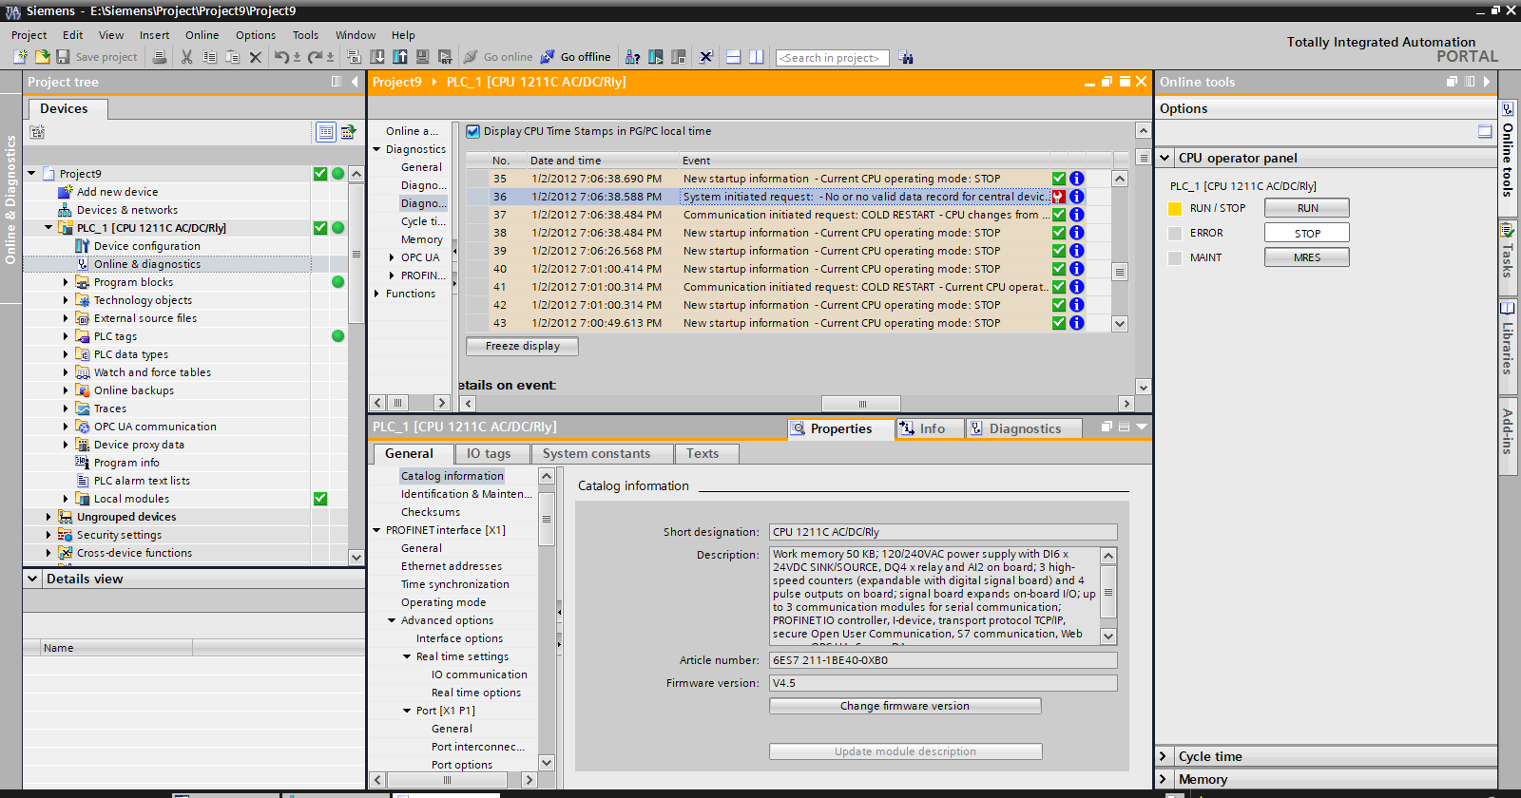Expand the Program blocks folder
Viewport: 1521px width, 798px height.
[x=66, y=282]
